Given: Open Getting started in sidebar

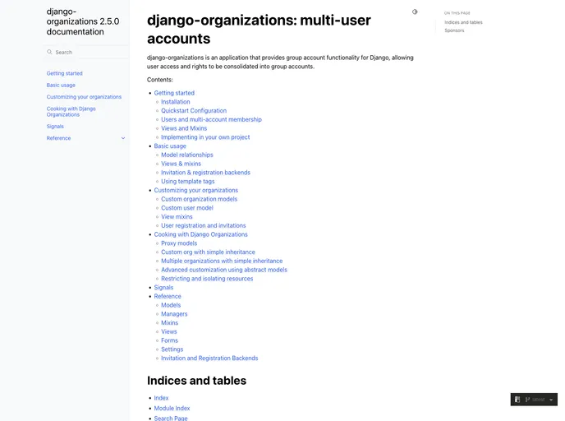Looking at the screenshot, I should tap(65, 73).
